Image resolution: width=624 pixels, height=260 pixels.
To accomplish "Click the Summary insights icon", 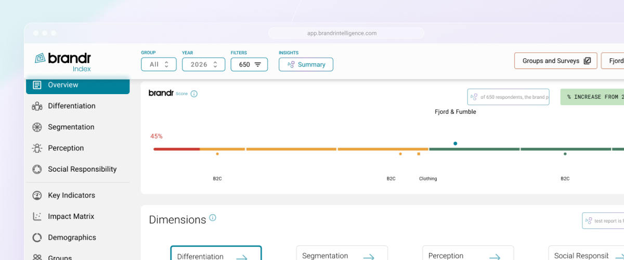I will pos(291,64).
